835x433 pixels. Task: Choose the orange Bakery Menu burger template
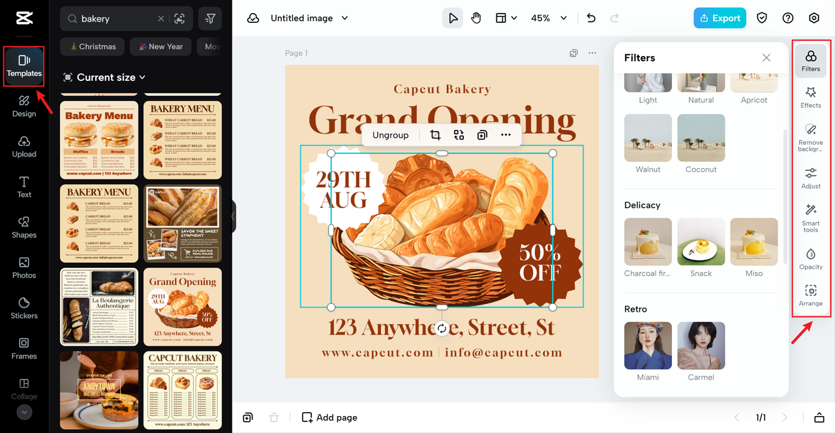pyautogui.click(x=99, y=140)
